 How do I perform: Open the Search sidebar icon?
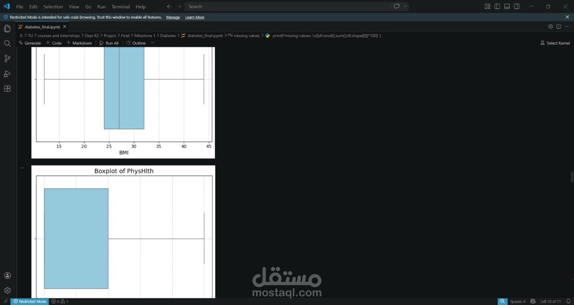click(x=7, y=44)
